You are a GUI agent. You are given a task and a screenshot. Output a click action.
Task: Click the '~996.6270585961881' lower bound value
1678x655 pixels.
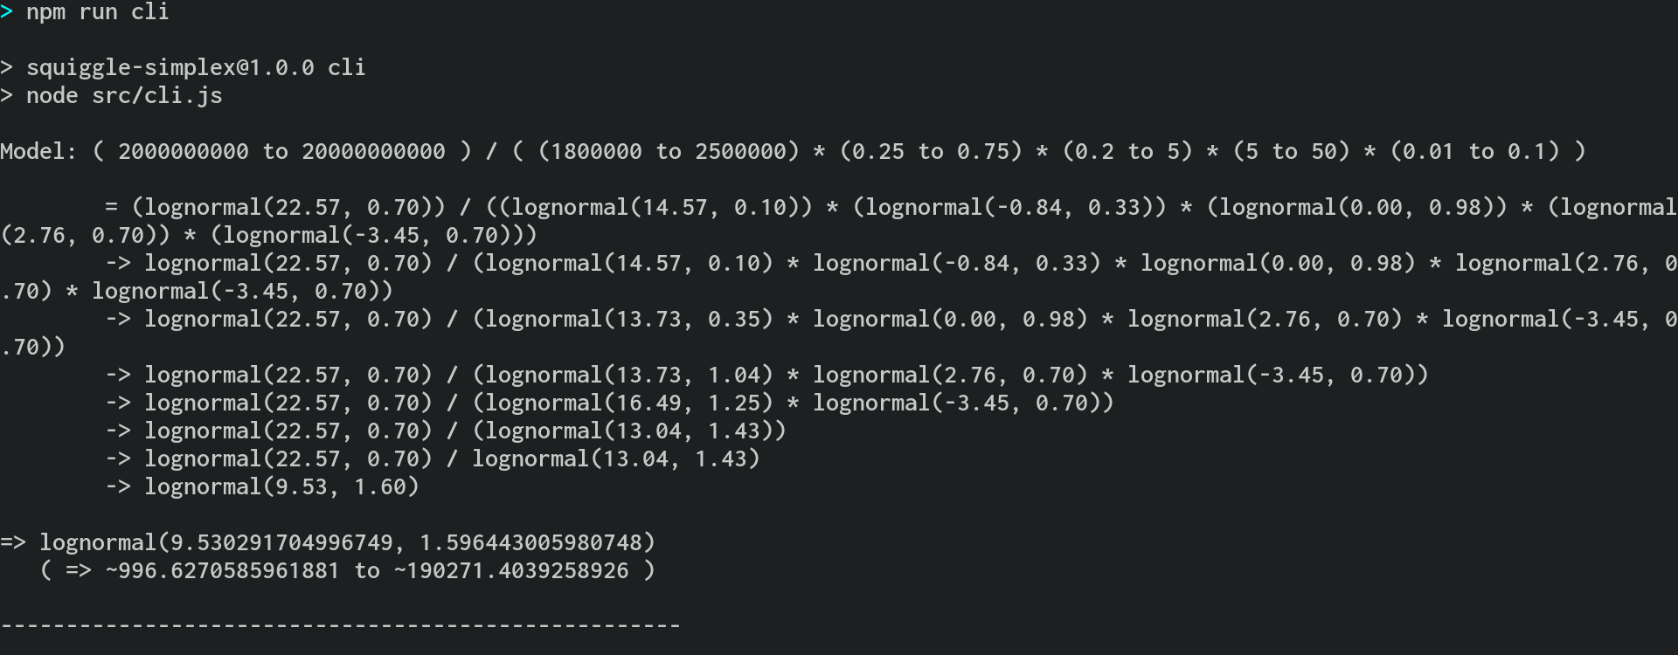pos(222,570)
